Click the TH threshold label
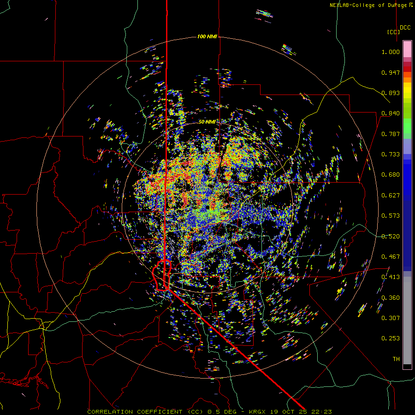This screenshot has width=415, height=415. [396, 359]
